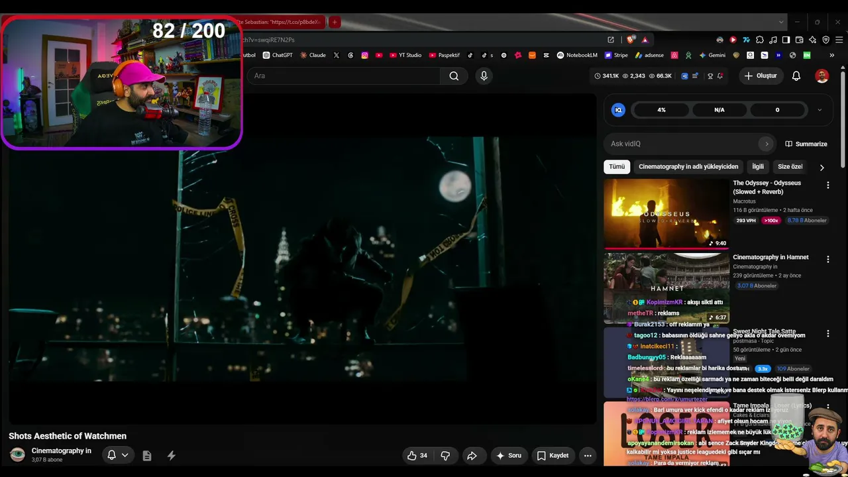
Task: Open the adsense bookmark
Action: pyautogui.click(x=649, y=55)
